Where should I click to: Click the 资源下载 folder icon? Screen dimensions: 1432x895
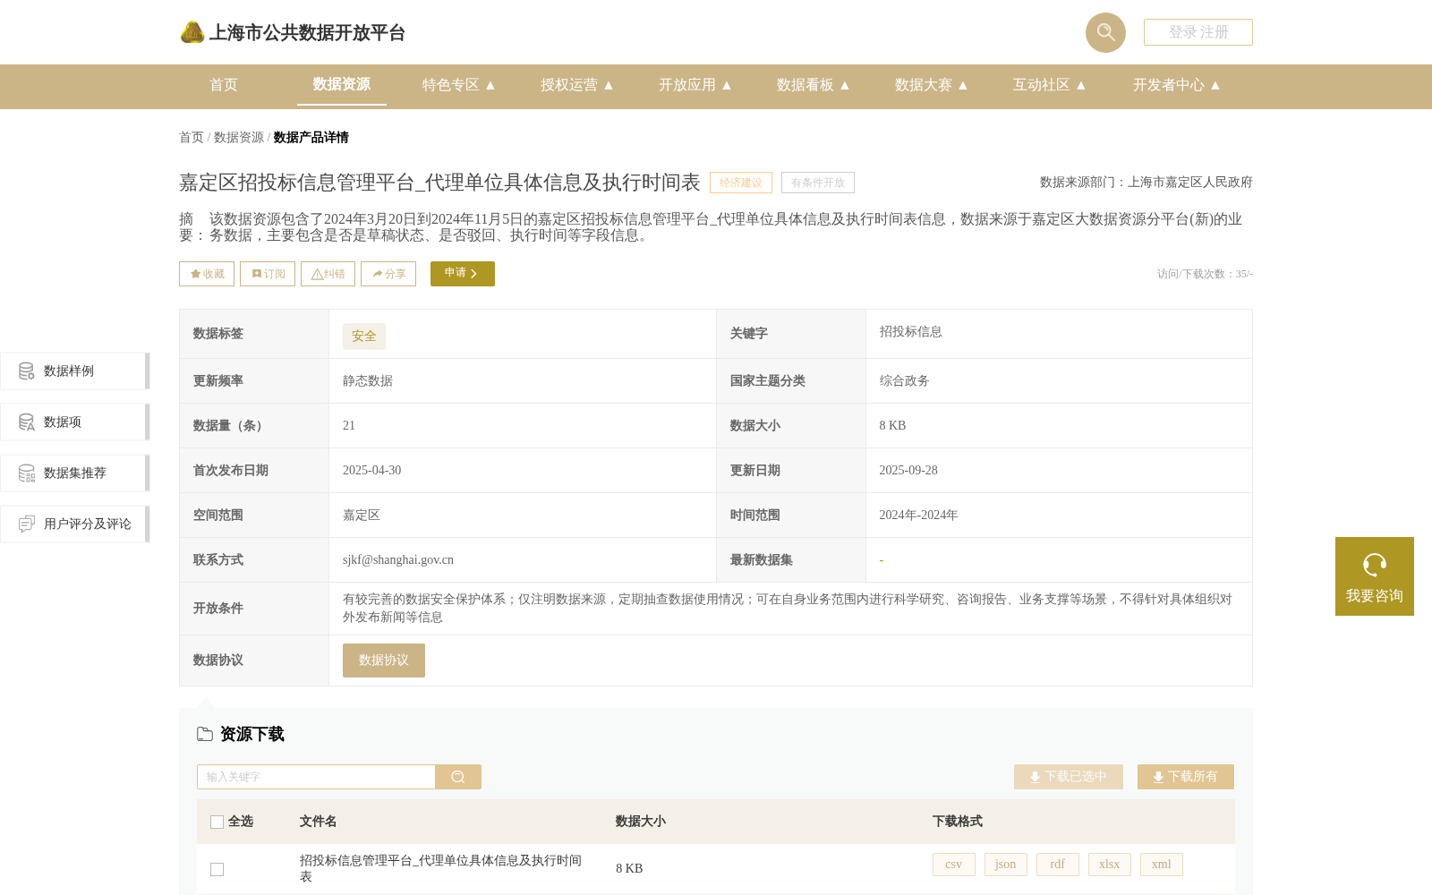pos(205,734)
